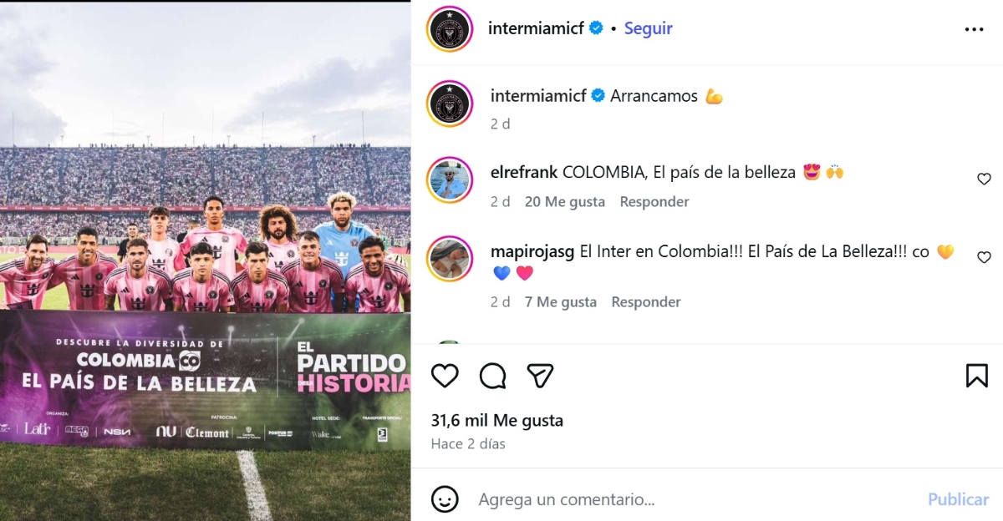Expand replies under elrefrank's comment via Responder

654,201
